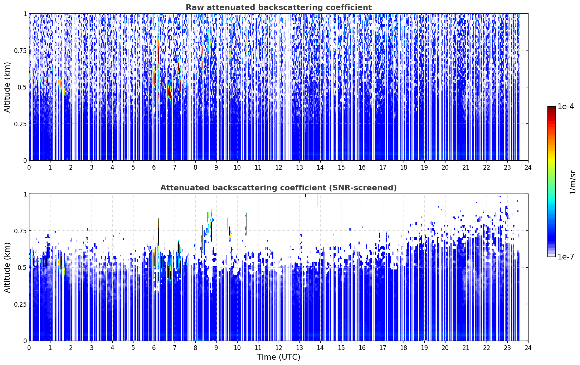This screenshot has height=365, width=580.
Task: Click the 0.75 altitude tick on top plot
Action: click(x=20, y=50)
